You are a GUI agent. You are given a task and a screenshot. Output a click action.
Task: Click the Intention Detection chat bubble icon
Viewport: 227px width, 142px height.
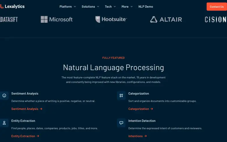pyautogui.click(x=121, y=123)
